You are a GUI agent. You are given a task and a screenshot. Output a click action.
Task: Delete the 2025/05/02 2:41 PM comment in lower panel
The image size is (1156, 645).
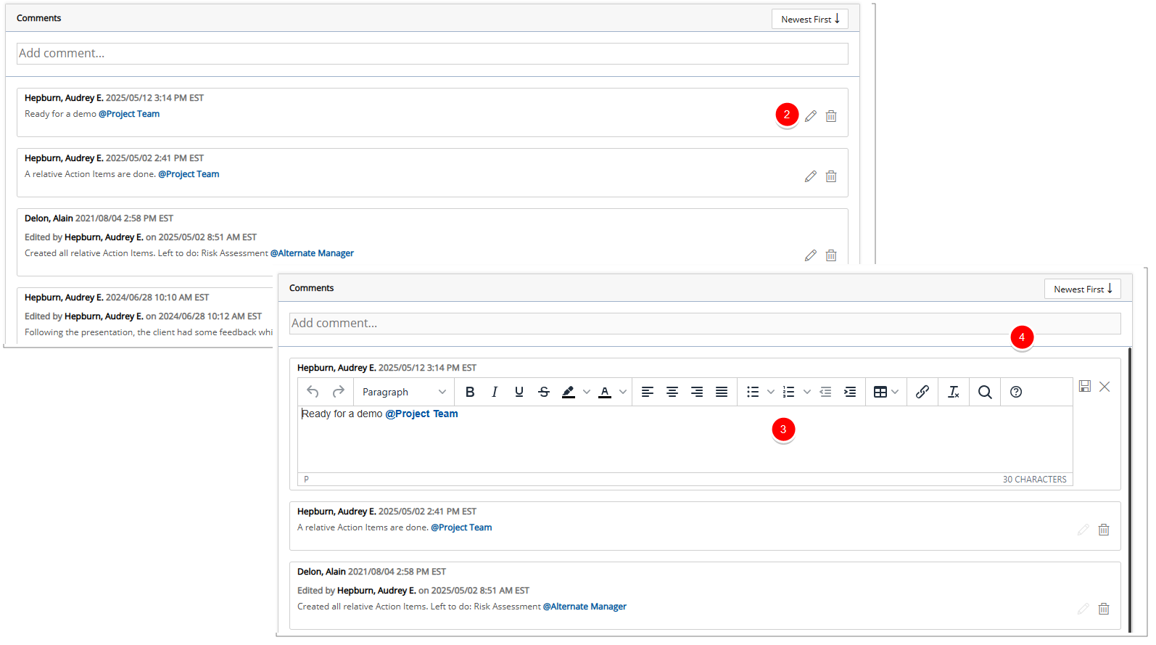point(1104,530)
